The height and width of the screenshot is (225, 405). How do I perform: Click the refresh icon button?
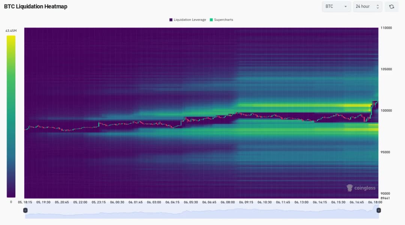391,7
